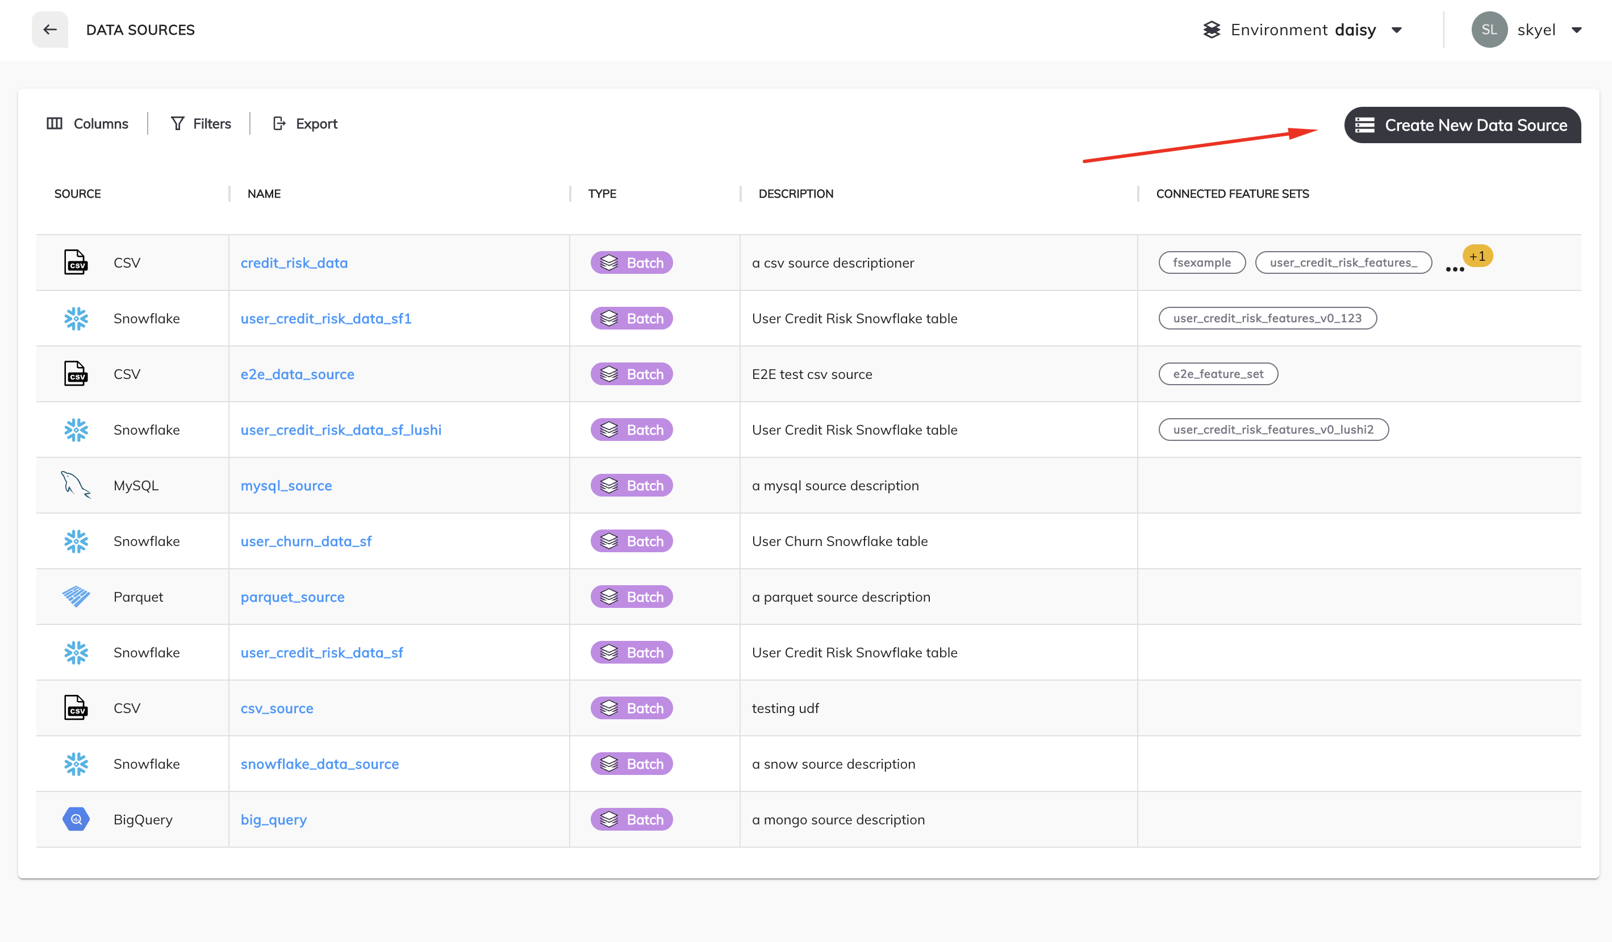Open the Columns selector
The image size is (1612, 942).
[x=87, y=123]
